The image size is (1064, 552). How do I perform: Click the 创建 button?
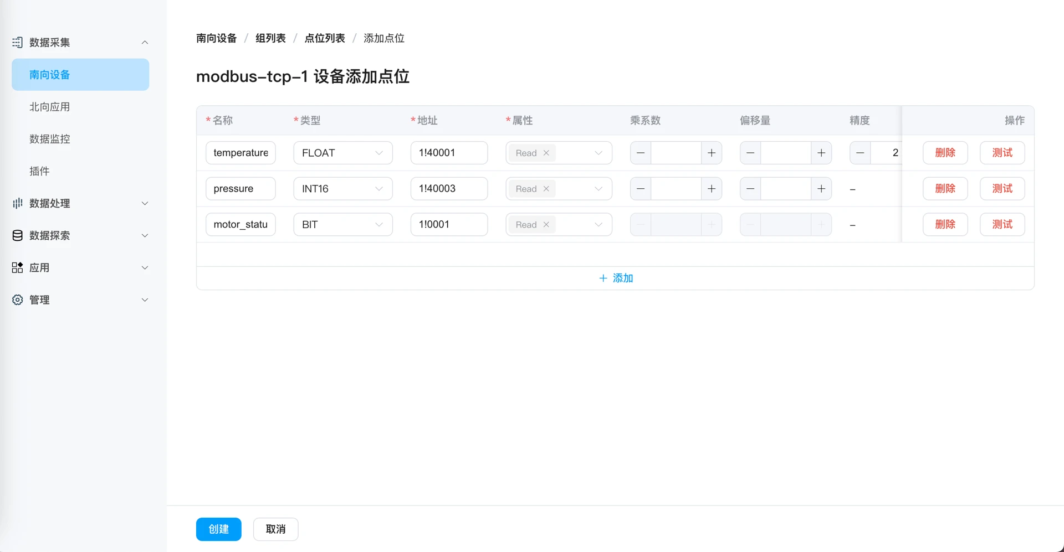click(x=218, y=529)
